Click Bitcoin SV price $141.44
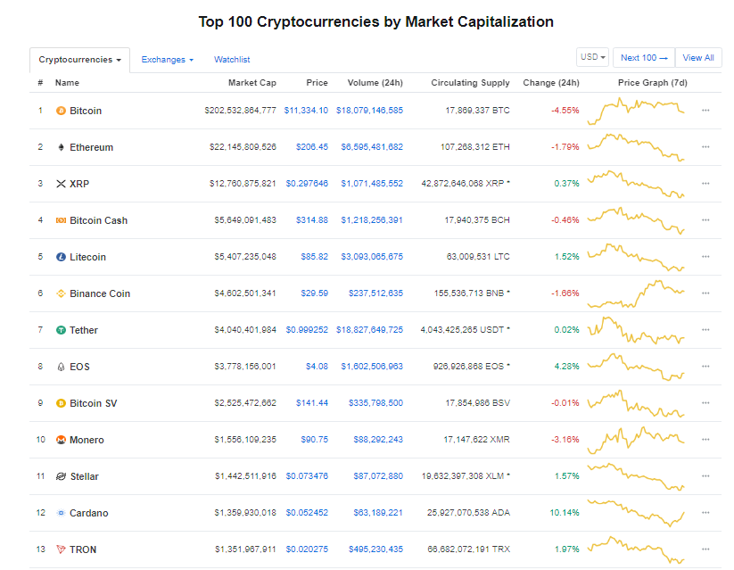Screen dimensions: 734x570 coord(312,403)
